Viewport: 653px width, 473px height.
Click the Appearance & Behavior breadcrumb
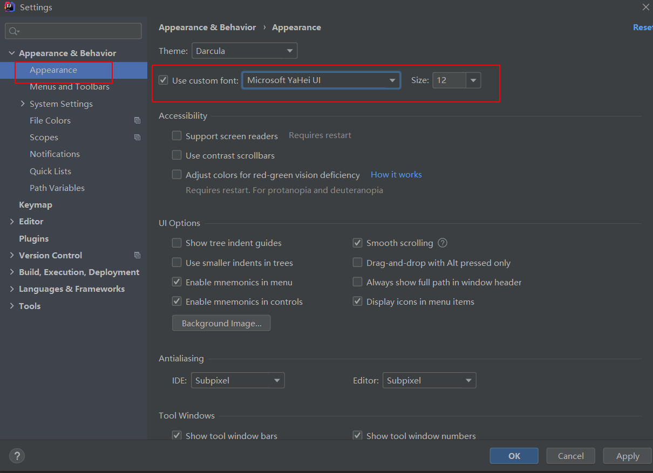[207, 27]
